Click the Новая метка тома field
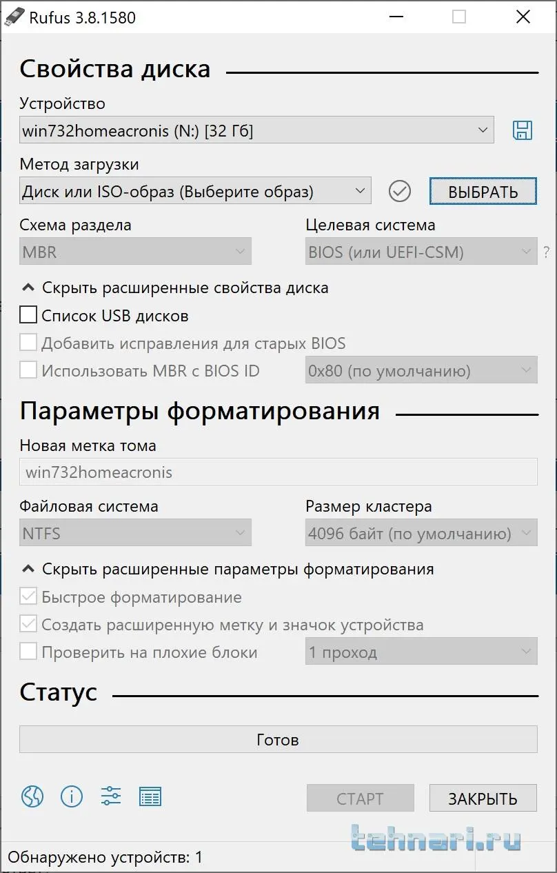Image resolution: width=557 pixels, height=873 pixels. pos(278,472)
